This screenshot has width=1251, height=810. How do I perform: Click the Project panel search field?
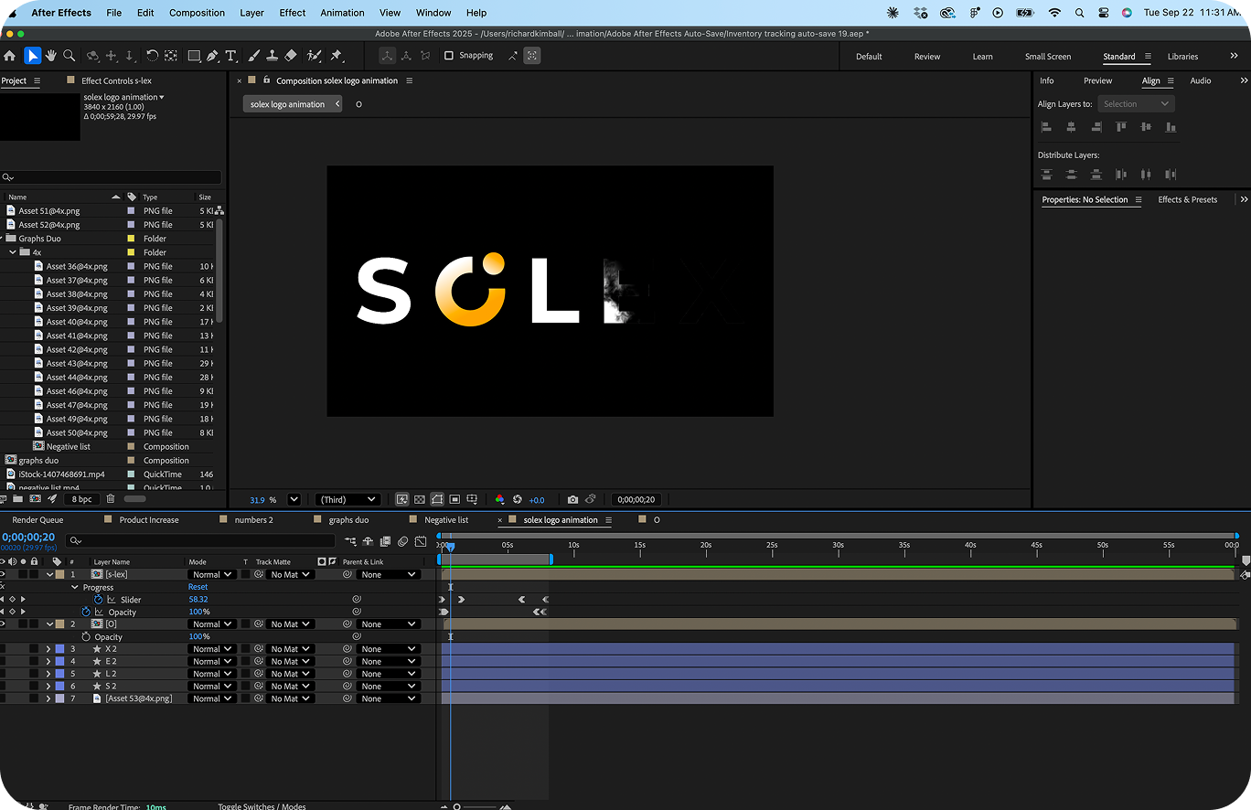tap(111, 177)
